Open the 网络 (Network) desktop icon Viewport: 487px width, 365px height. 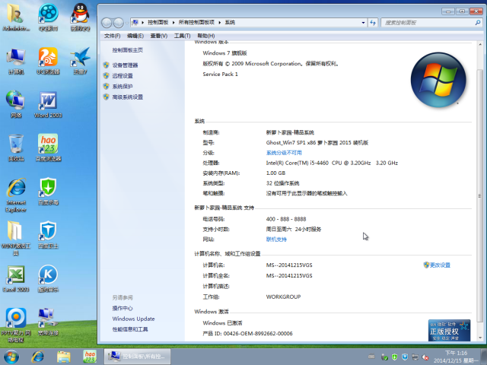click(15, 105)
